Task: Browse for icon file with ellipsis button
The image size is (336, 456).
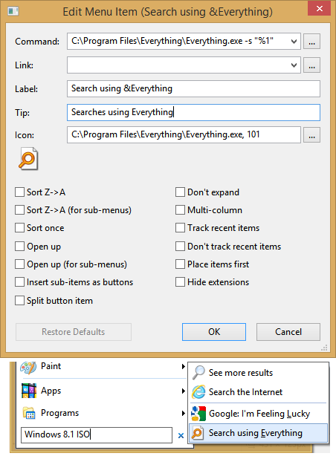Action: click(x=311, y=135)
